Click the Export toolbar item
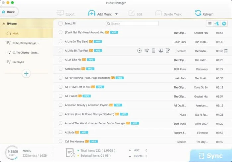Viewport: 232px width, 162px height. (x=65, y=14)
